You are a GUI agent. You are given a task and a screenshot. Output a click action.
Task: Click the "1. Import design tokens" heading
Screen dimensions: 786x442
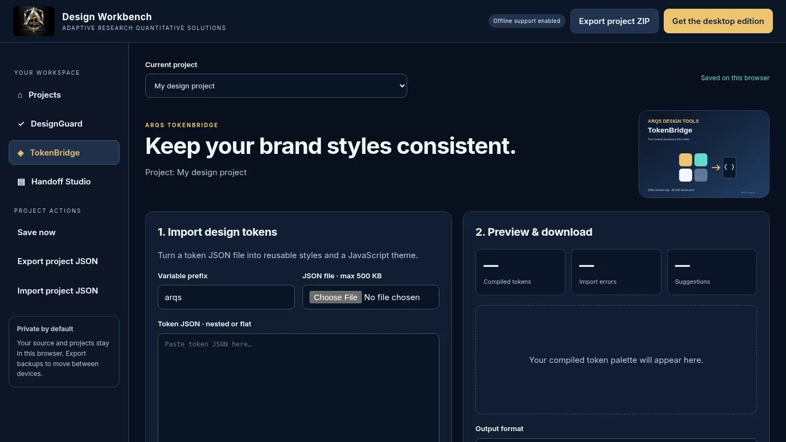(217, 232)
